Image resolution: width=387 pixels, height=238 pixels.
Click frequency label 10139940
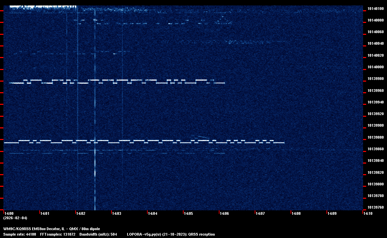click(376, 102)
